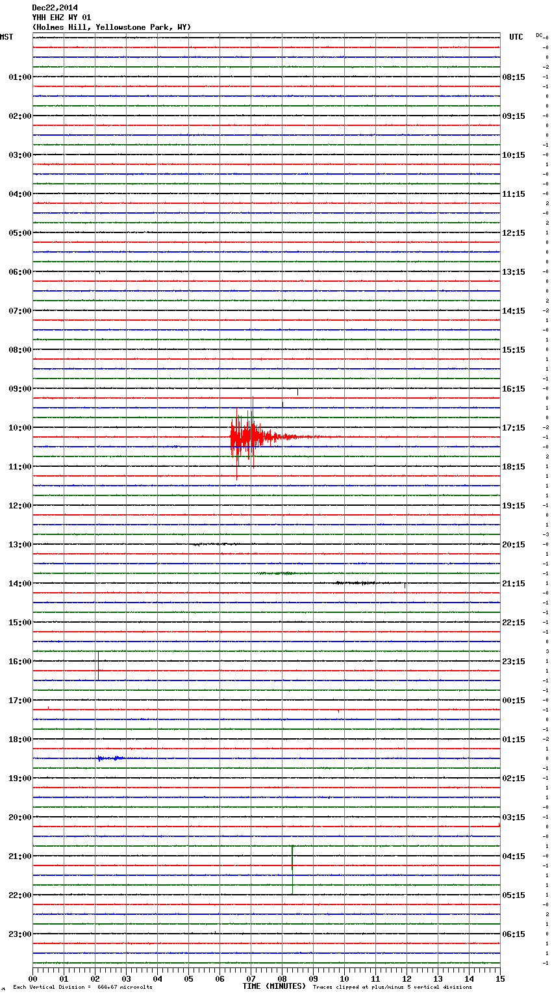Select the 15:00 MST time label
Image resolution: width=552 pixels, height=996 pixels.
click(x=20, y=623)
